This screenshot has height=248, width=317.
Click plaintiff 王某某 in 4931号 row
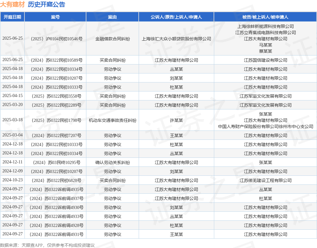(176, 234)
